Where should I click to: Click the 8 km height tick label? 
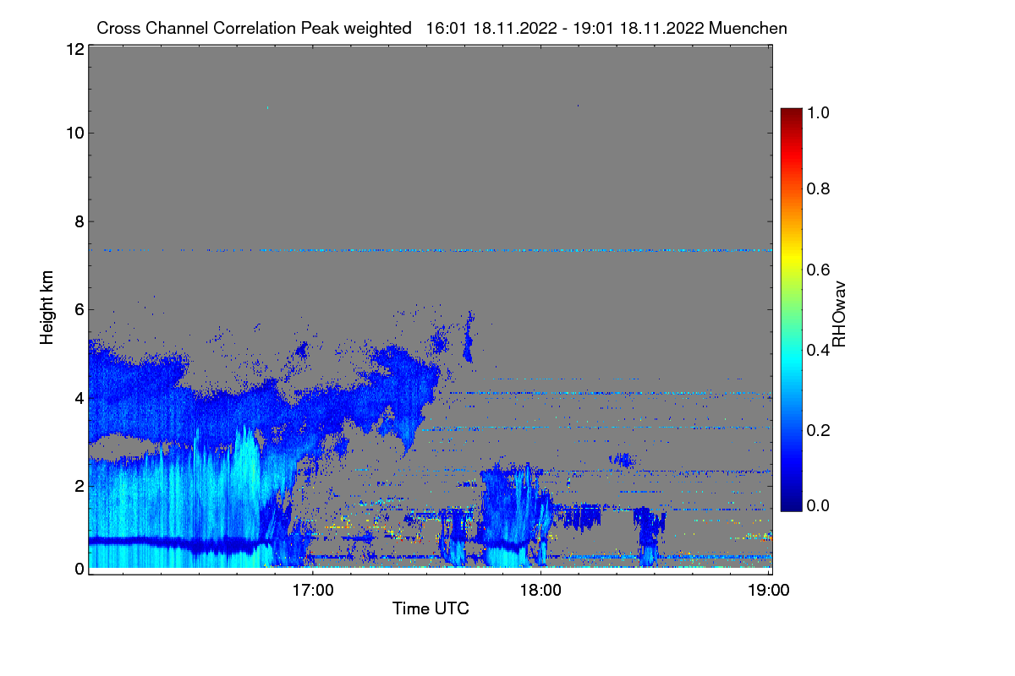pos(79,221)
